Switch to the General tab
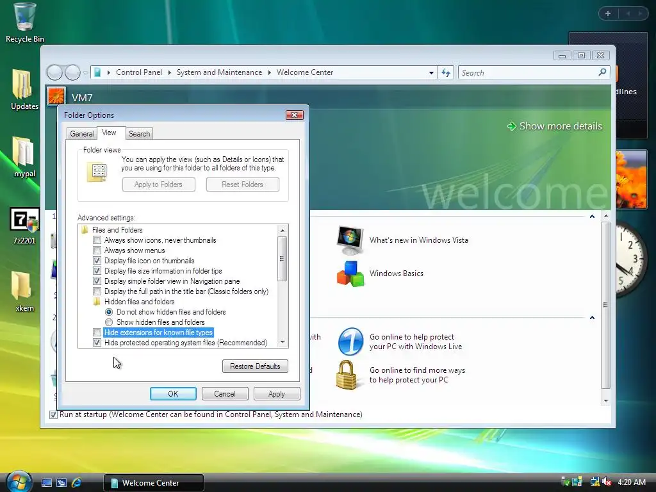 click(x=81, y=134)
